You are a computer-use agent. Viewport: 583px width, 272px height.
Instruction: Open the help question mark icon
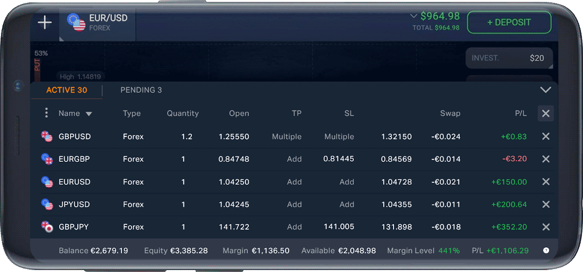pos(546,251)
